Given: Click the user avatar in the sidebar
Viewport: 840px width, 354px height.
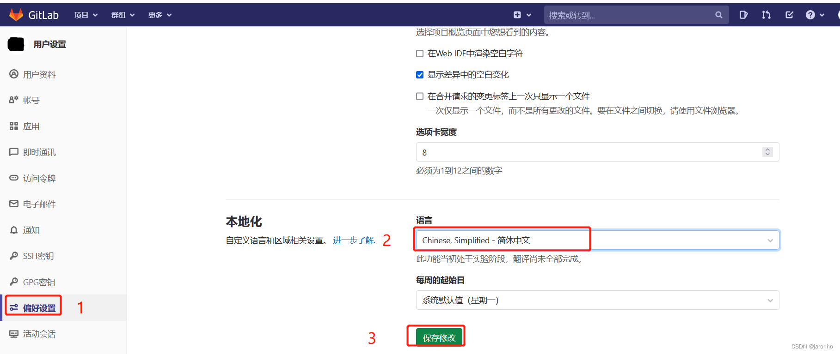Looking at the screenshot, I should [x=16, y=44].
